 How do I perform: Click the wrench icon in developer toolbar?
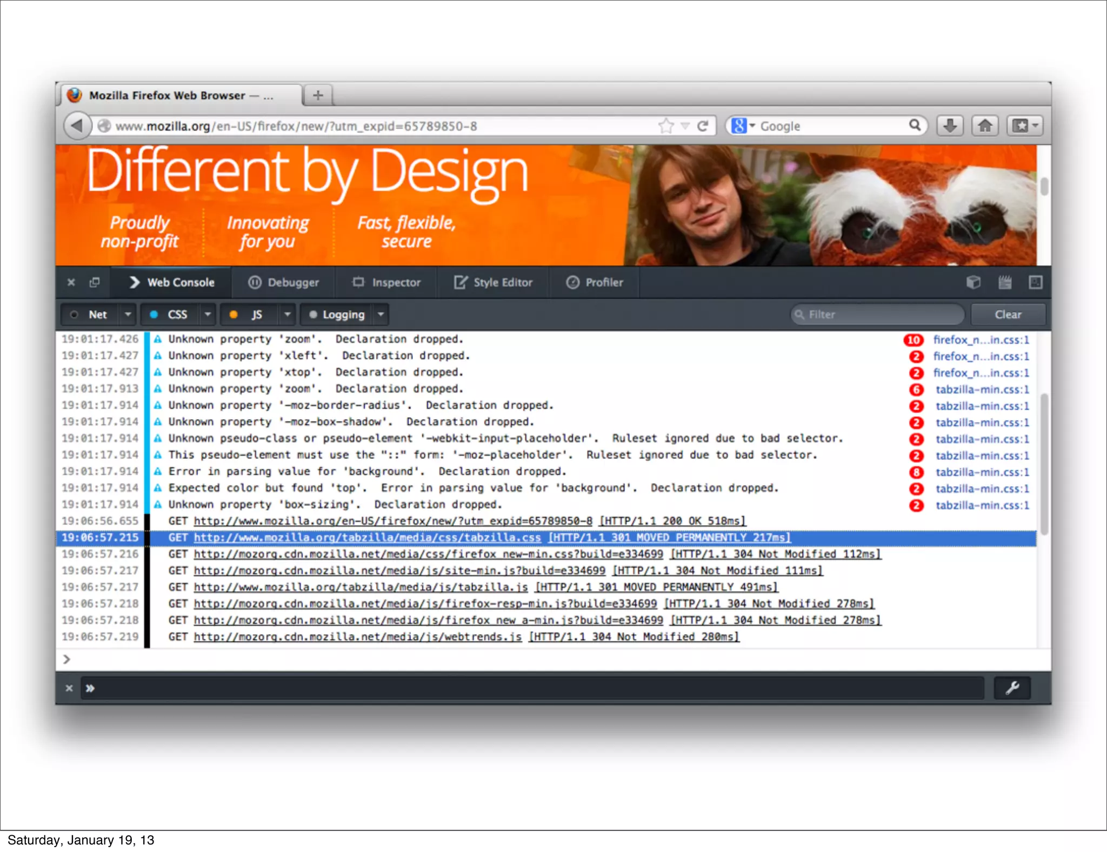1012,688
